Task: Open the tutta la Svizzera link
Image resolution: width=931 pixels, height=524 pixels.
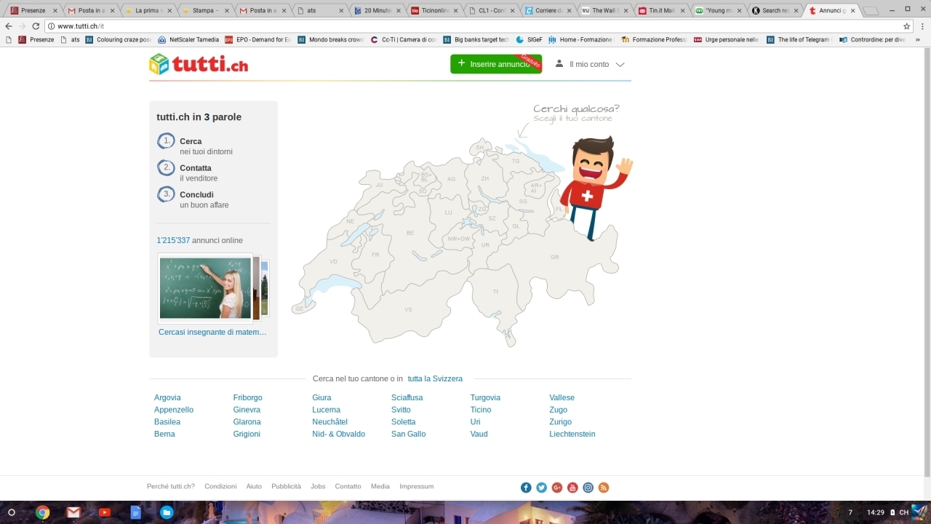Action: click(434, 378)
